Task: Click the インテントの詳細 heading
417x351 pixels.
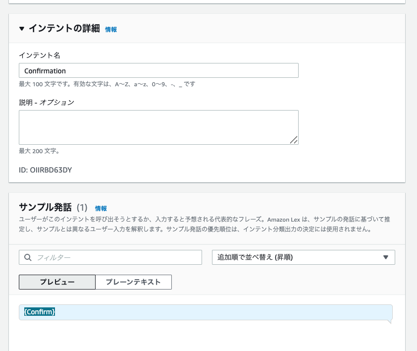Action: tap(64, 28)
